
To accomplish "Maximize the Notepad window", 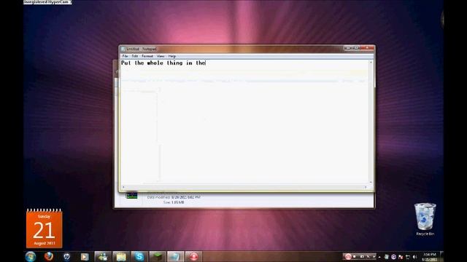I will (356, 48).
